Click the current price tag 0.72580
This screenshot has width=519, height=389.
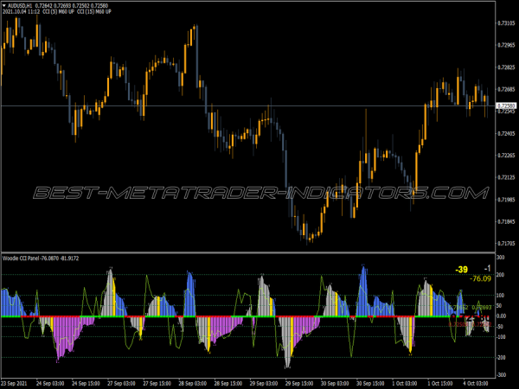pyautogui.click(x=505, y=105)
